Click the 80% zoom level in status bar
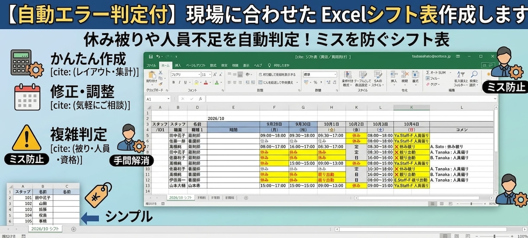This screenshot has height=238, width=528. click(x=493, y=204)
